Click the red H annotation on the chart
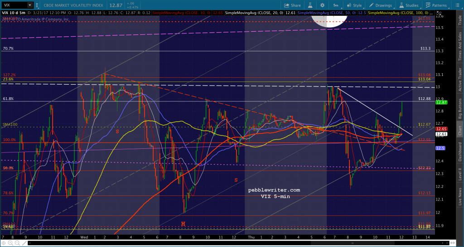 [183, 224]
